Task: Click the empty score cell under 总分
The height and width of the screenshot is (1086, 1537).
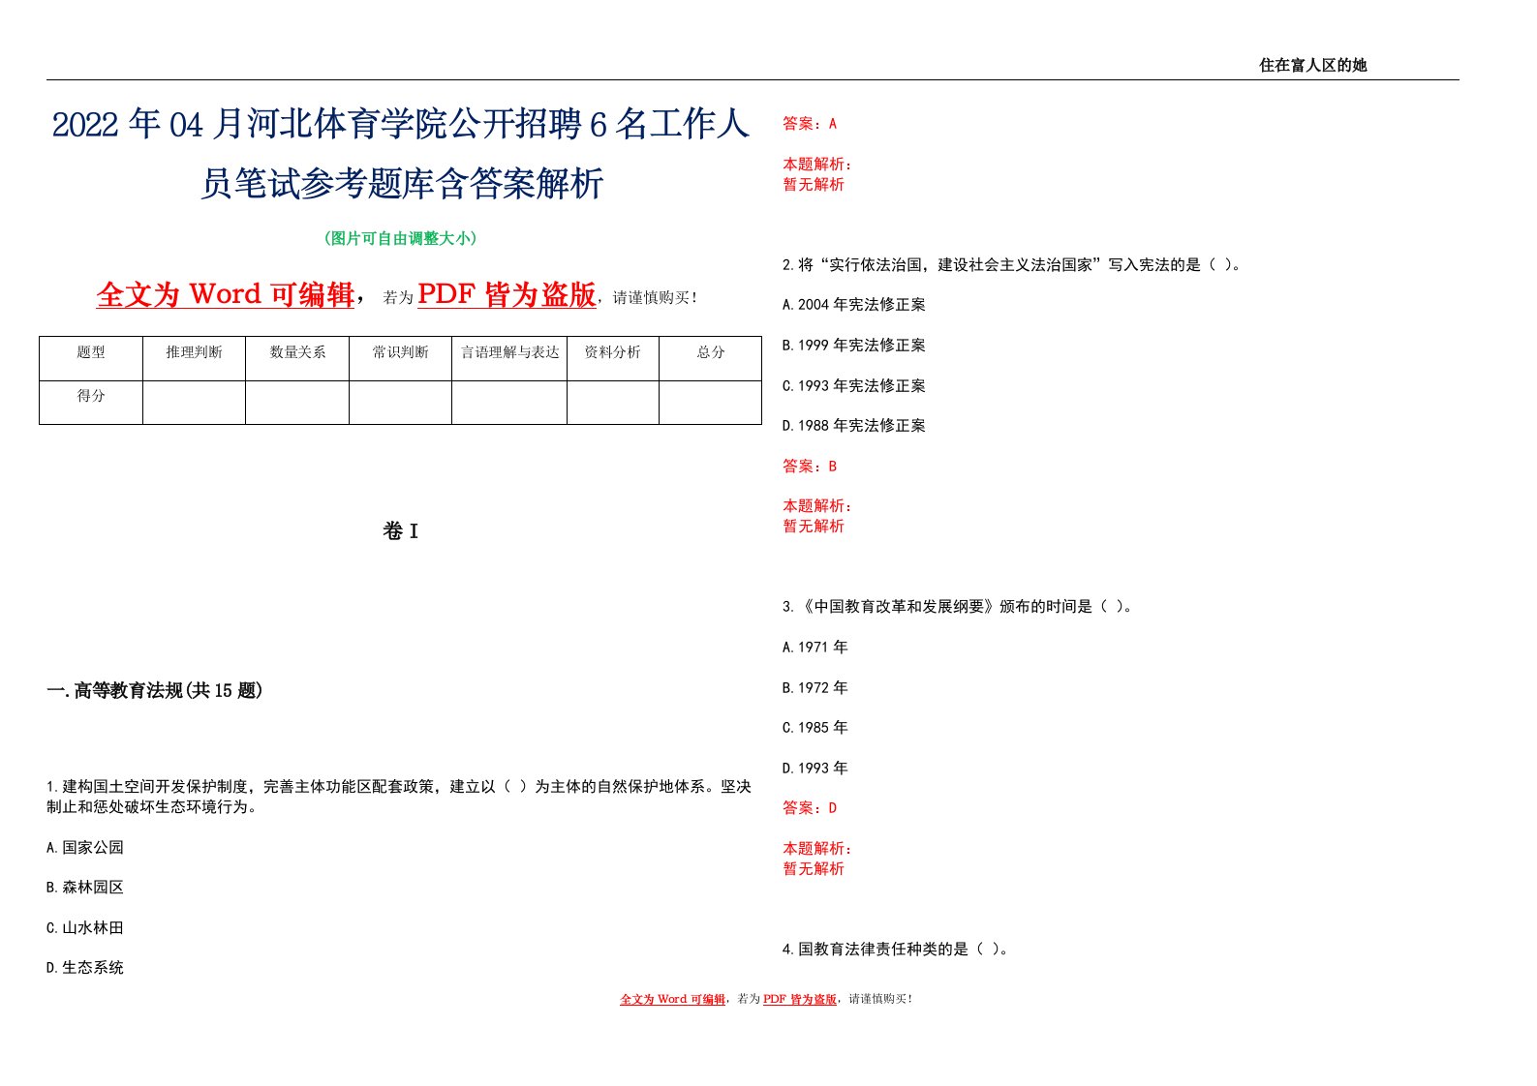Action: coord(711,403)
